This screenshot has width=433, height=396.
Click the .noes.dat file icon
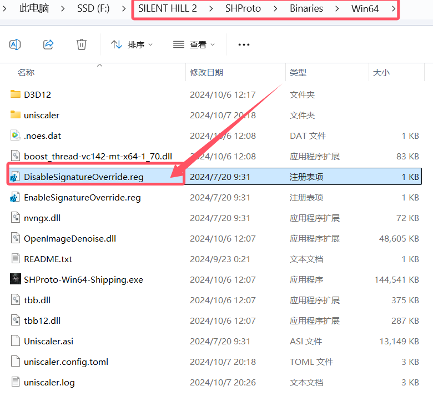[x=15, y=136]
